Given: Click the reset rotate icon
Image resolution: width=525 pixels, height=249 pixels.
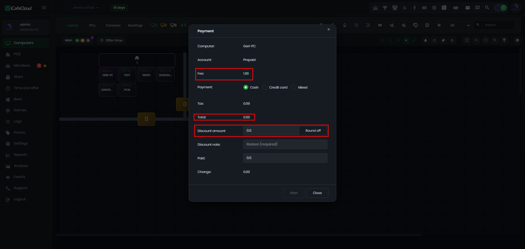Looking at the screenshot, I should pyautogui.click(x=486, y=40).
